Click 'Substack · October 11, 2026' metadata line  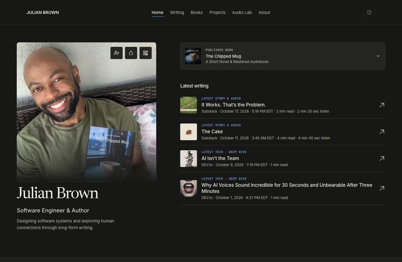click(266, 138)
